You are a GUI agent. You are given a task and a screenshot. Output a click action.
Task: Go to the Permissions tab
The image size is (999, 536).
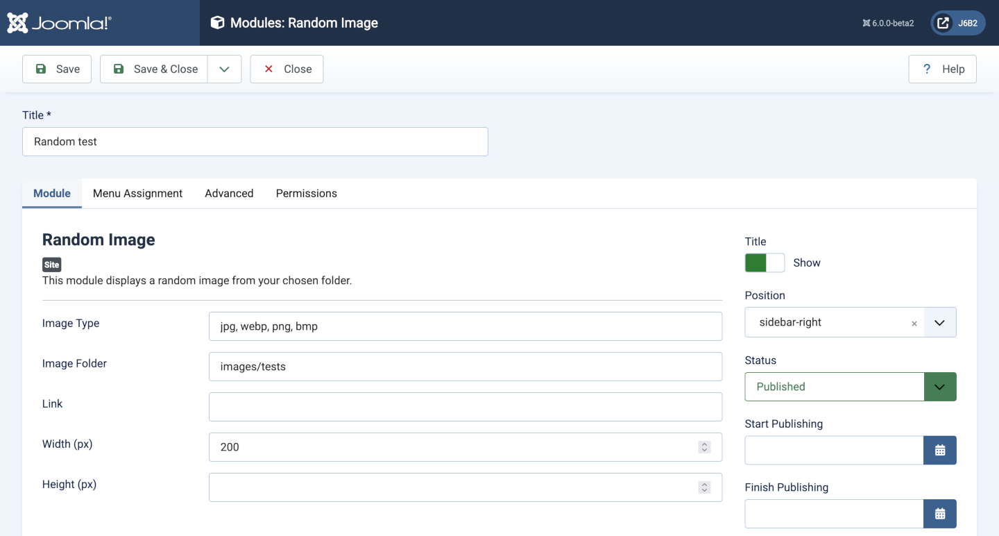coord(306,194)
